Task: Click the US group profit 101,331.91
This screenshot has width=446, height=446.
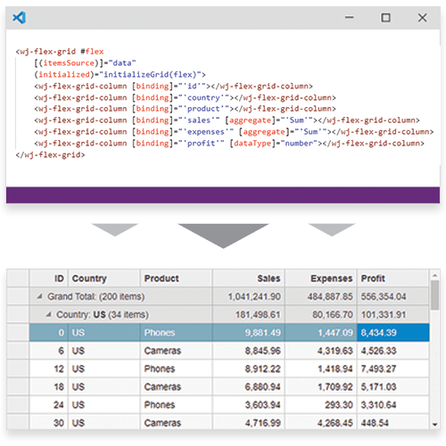Action: 393,314
